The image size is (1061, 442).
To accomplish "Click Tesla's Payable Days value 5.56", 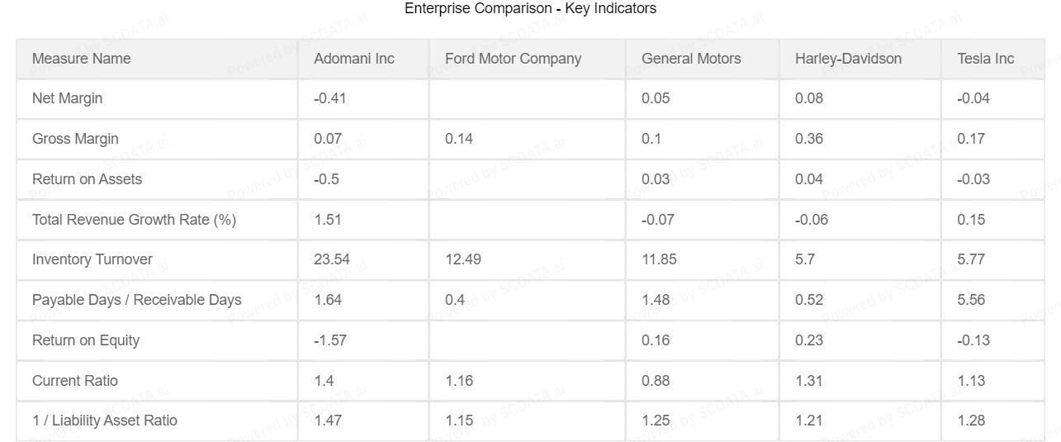I will coord(971,300).
